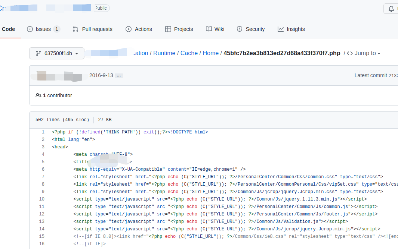Click the Insights graph icon
The image size is (398, 249).
[281, 29]
